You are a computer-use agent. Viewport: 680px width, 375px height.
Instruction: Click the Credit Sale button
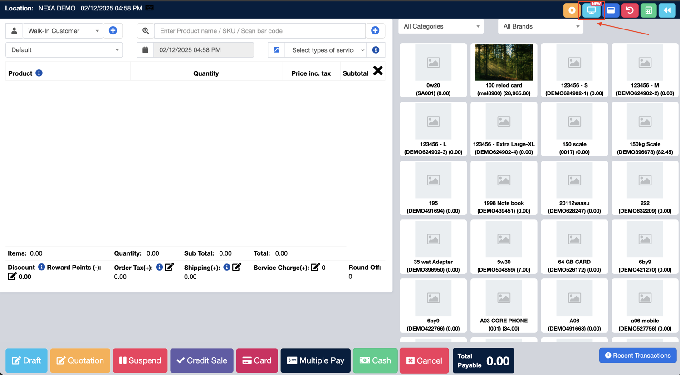pos(202,360)
